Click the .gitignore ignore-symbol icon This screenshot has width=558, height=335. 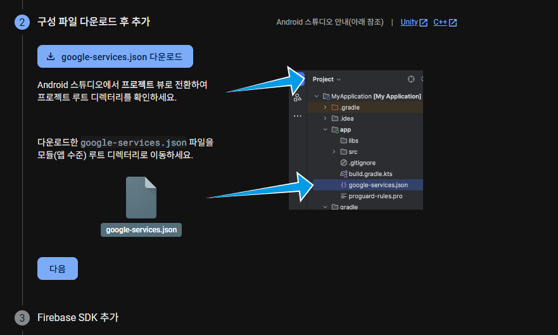coord(343,163)
